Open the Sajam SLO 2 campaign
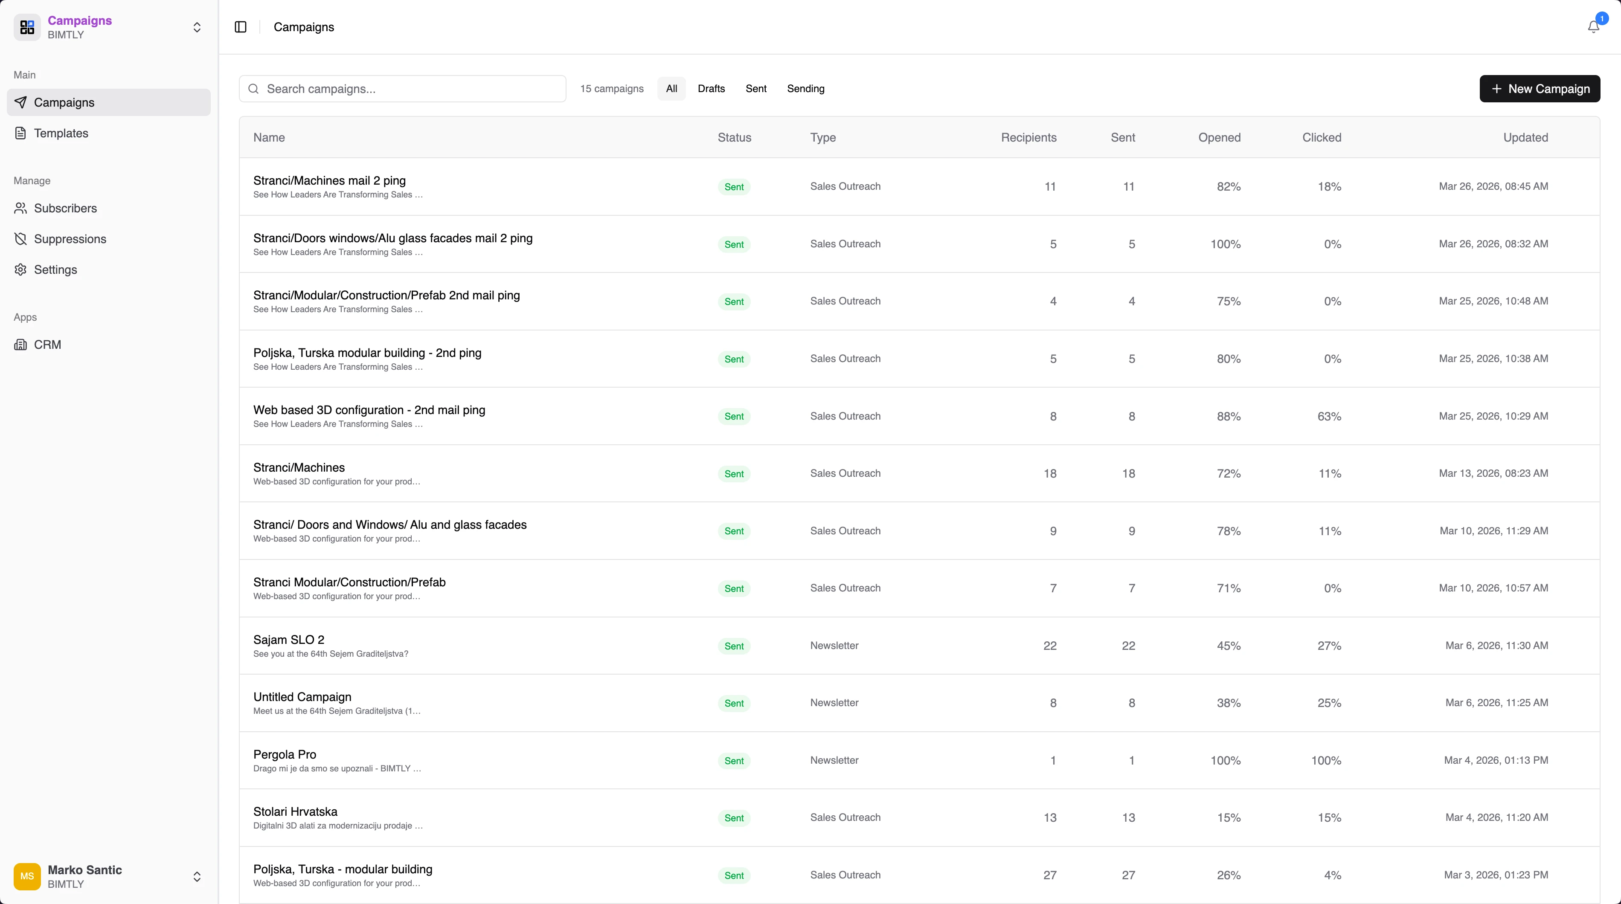The image size is (1621, 904). pyautogui.click(x=289, y=640)
